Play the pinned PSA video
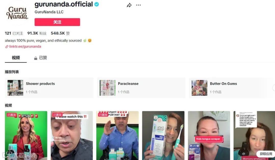Image resolution: width=275 pixels, height=160 pixels. [x=26, y=136]
